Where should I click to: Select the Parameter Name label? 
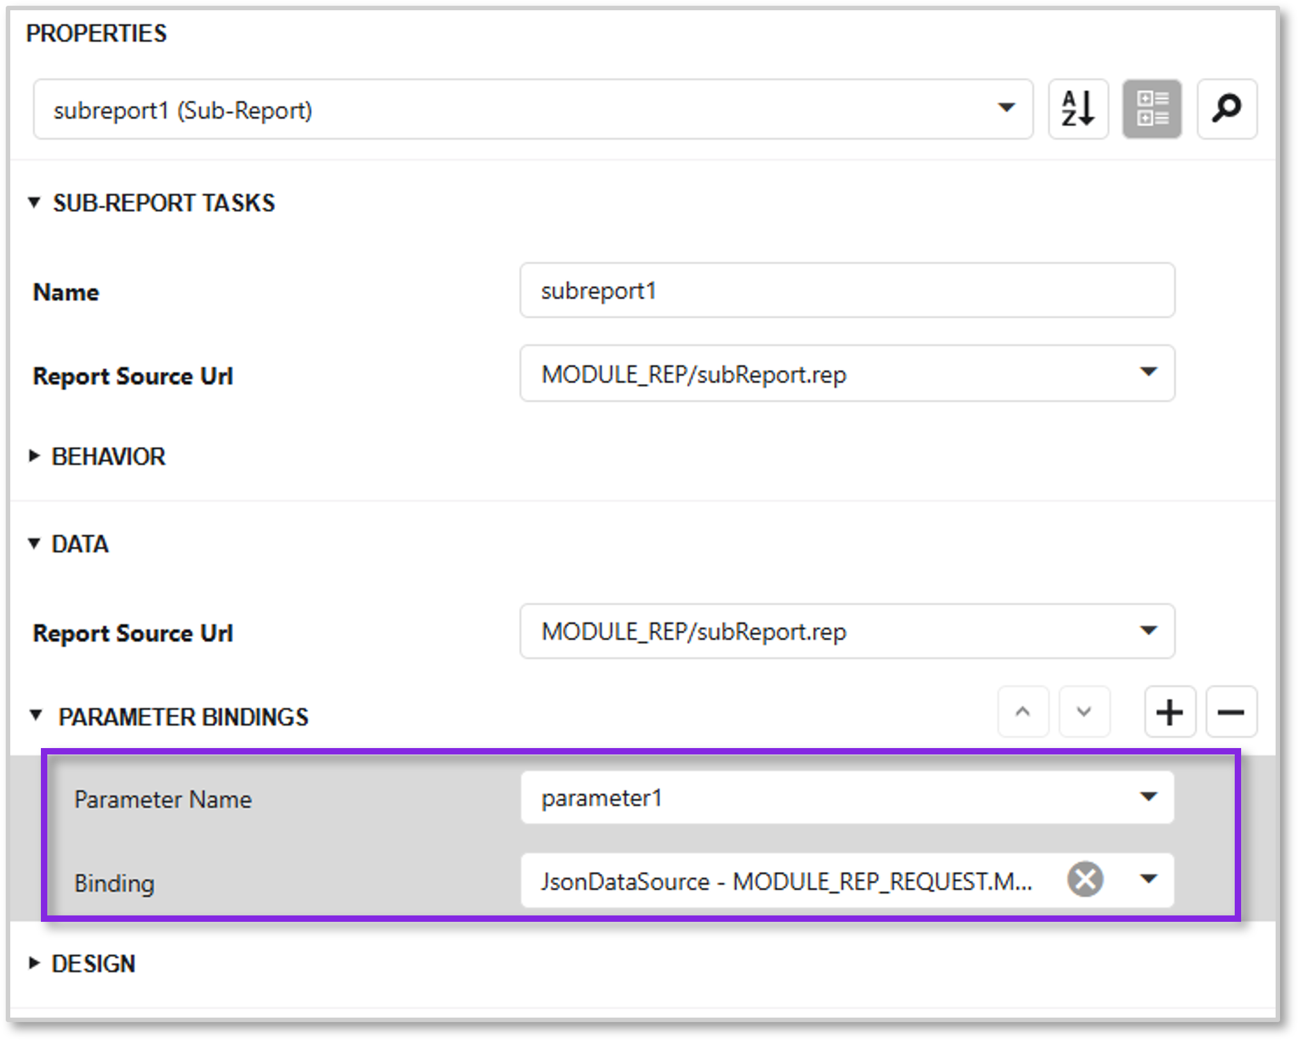point(163,799)
